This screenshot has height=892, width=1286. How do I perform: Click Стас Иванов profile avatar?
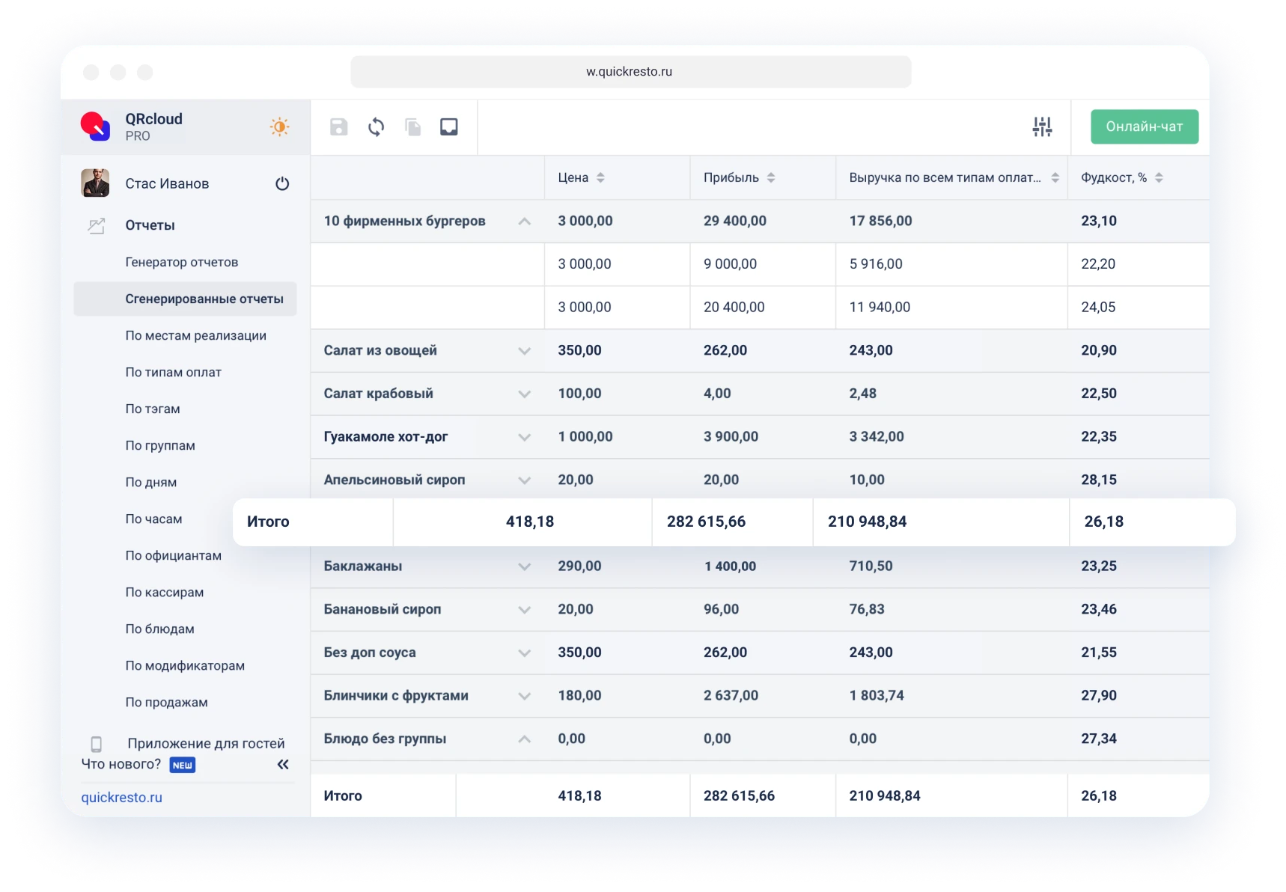click(96, 183)
